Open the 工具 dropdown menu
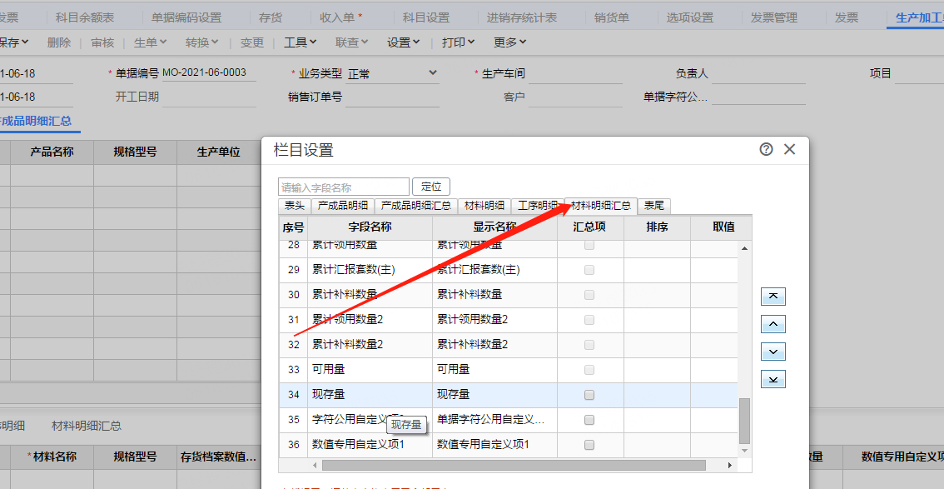The image size is (944, 489). [x=300, y=42]
